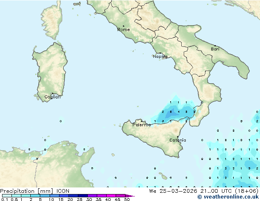Pick the 10–15 mm legend swatch
Viewport: 260px width, 201px height.
(x=54, y=196)
